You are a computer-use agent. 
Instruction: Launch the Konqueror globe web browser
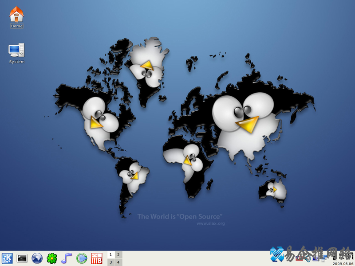coord(37,258)
